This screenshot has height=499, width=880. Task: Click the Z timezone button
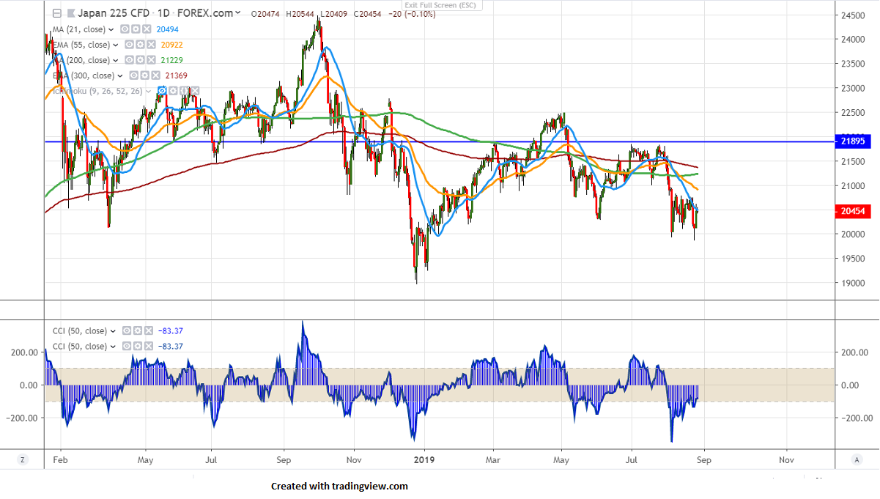23,459
